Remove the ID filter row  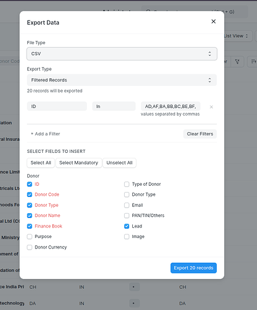tap(211, 107)
